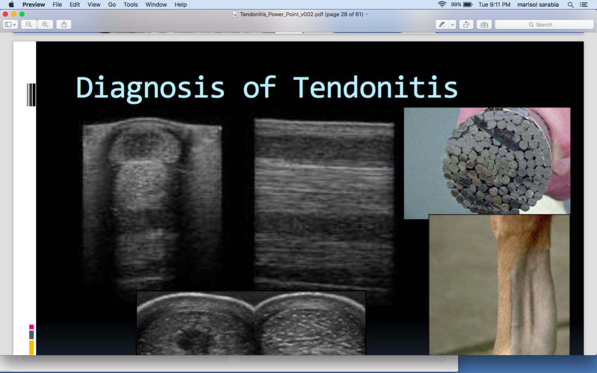Click the Wi-Fi status icon
The height and width of the screenshot is (373, 597).
pos(442,4)
